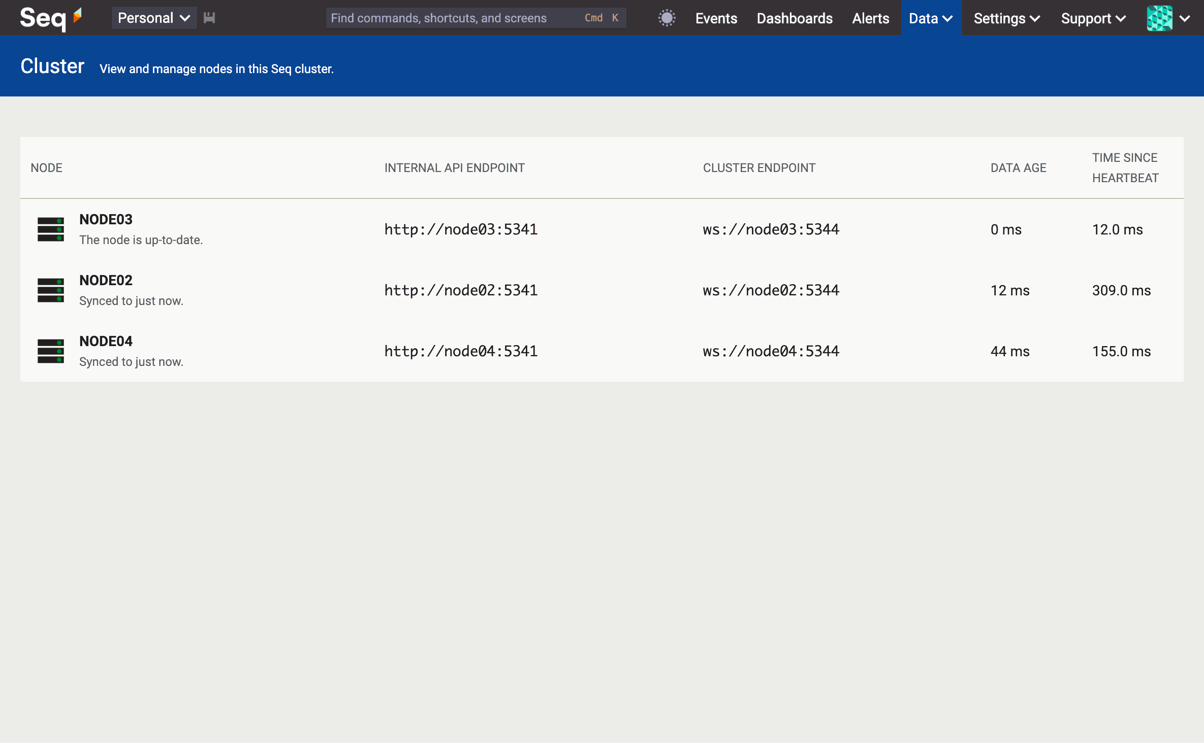Click the ws://node02:5344 cluster endpoint
Screen dimensions: 1204x743
[x=771, y=290]
